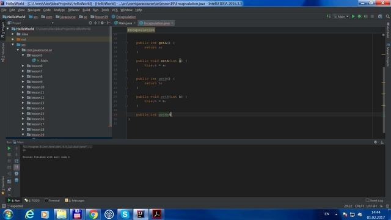Viewport: 391px width, 220px height.
Task: Click Scroll from Source target icon
Action: [90, 23]
